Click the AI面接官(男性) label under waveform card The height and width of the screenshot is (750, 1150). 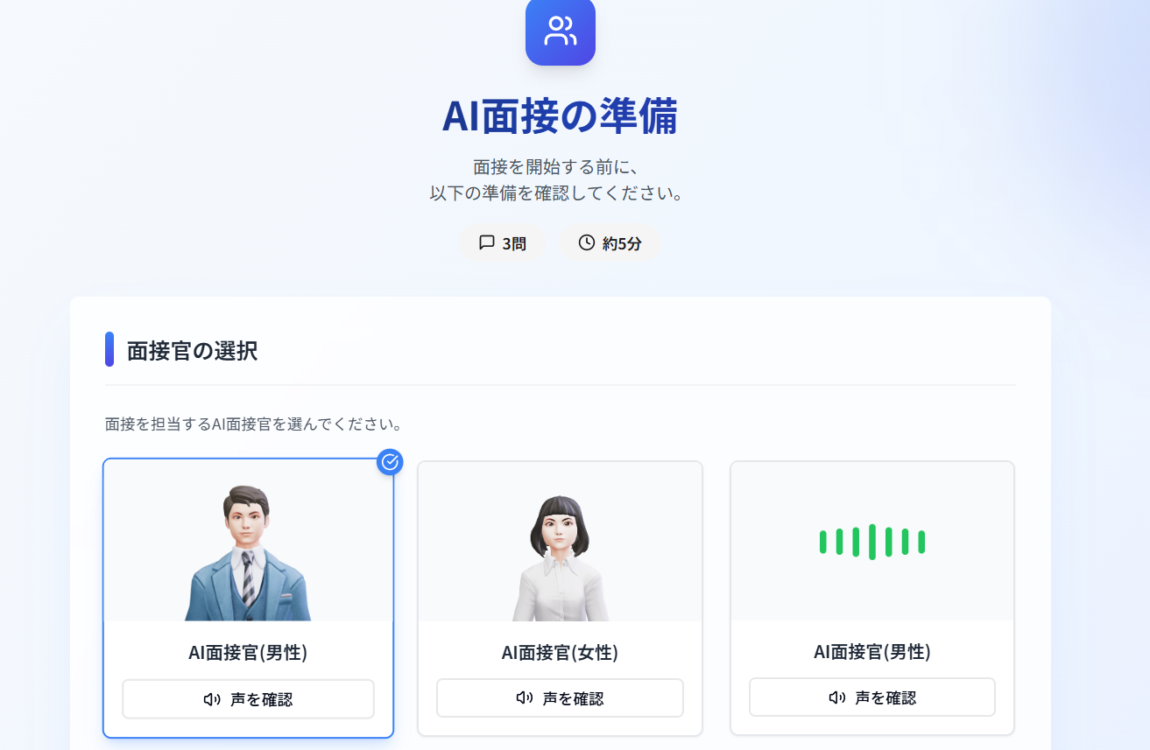point(872,651)
